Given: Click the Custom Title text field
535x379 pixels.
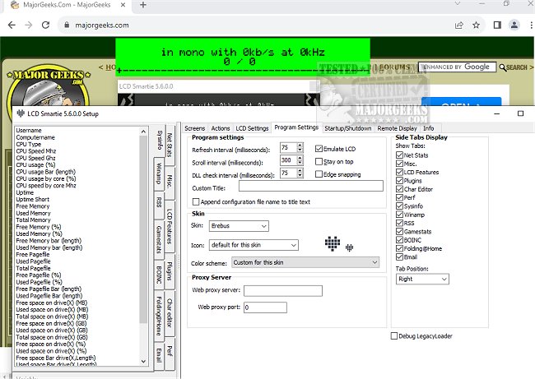Looking at the screenshot, I should click(311, 186).
